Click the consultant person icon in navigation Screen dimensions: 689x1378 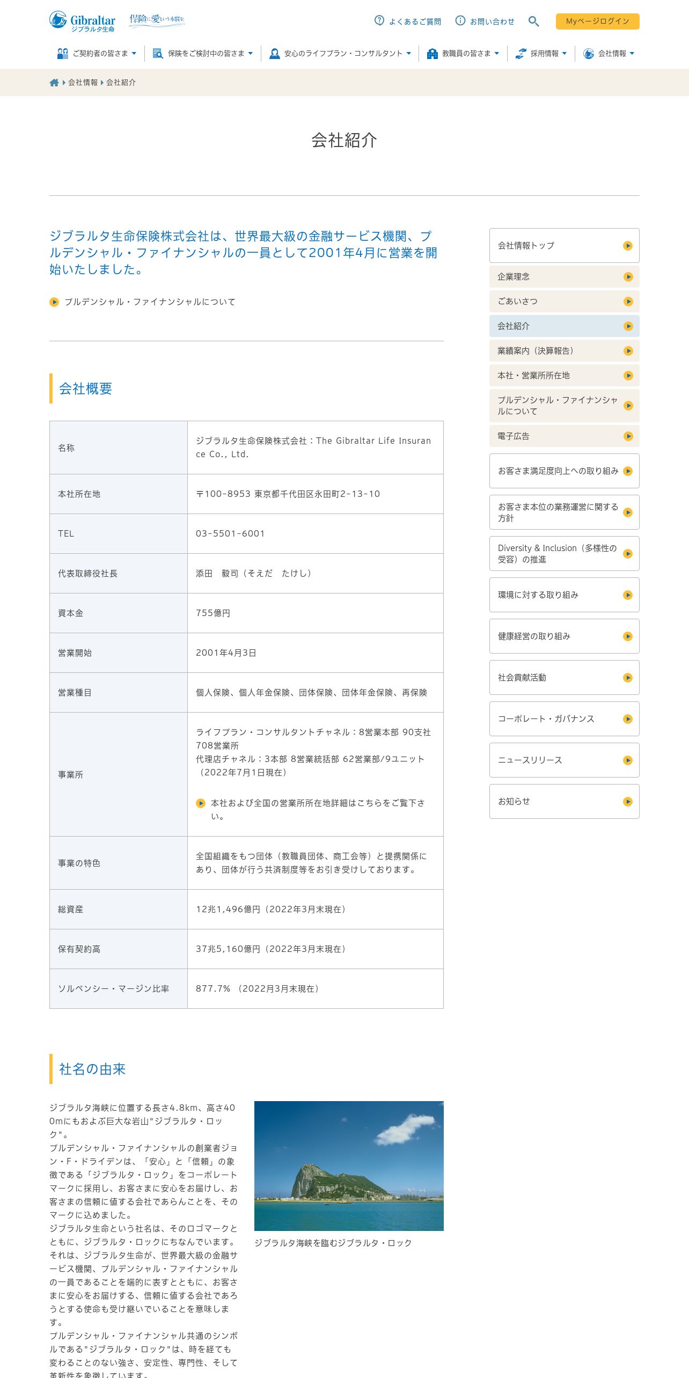[x=274, y=53]
